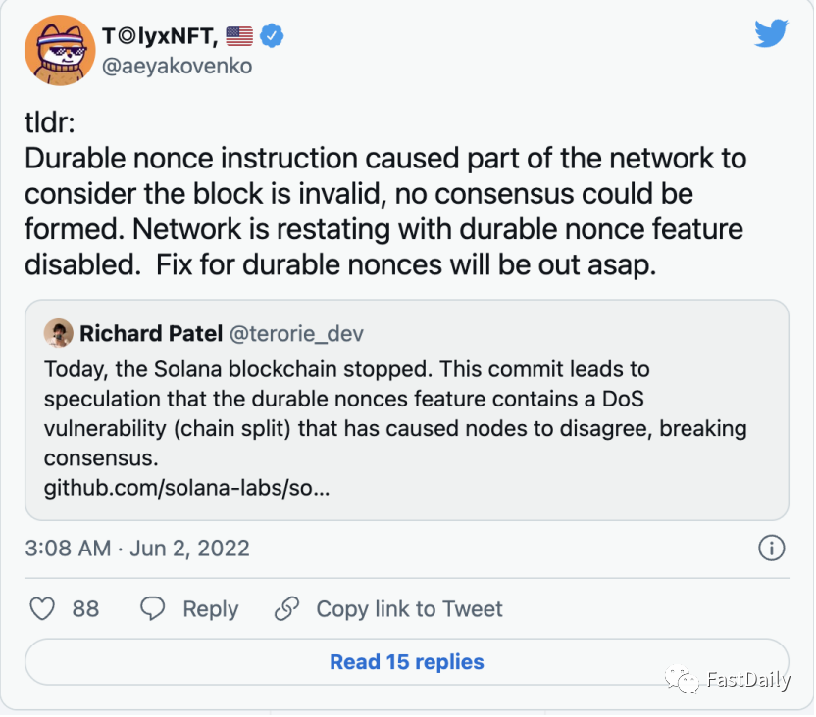Open the T◎lyxNFT display name
816x717 pixels.
pyautogui.click(x=160, y=36)
